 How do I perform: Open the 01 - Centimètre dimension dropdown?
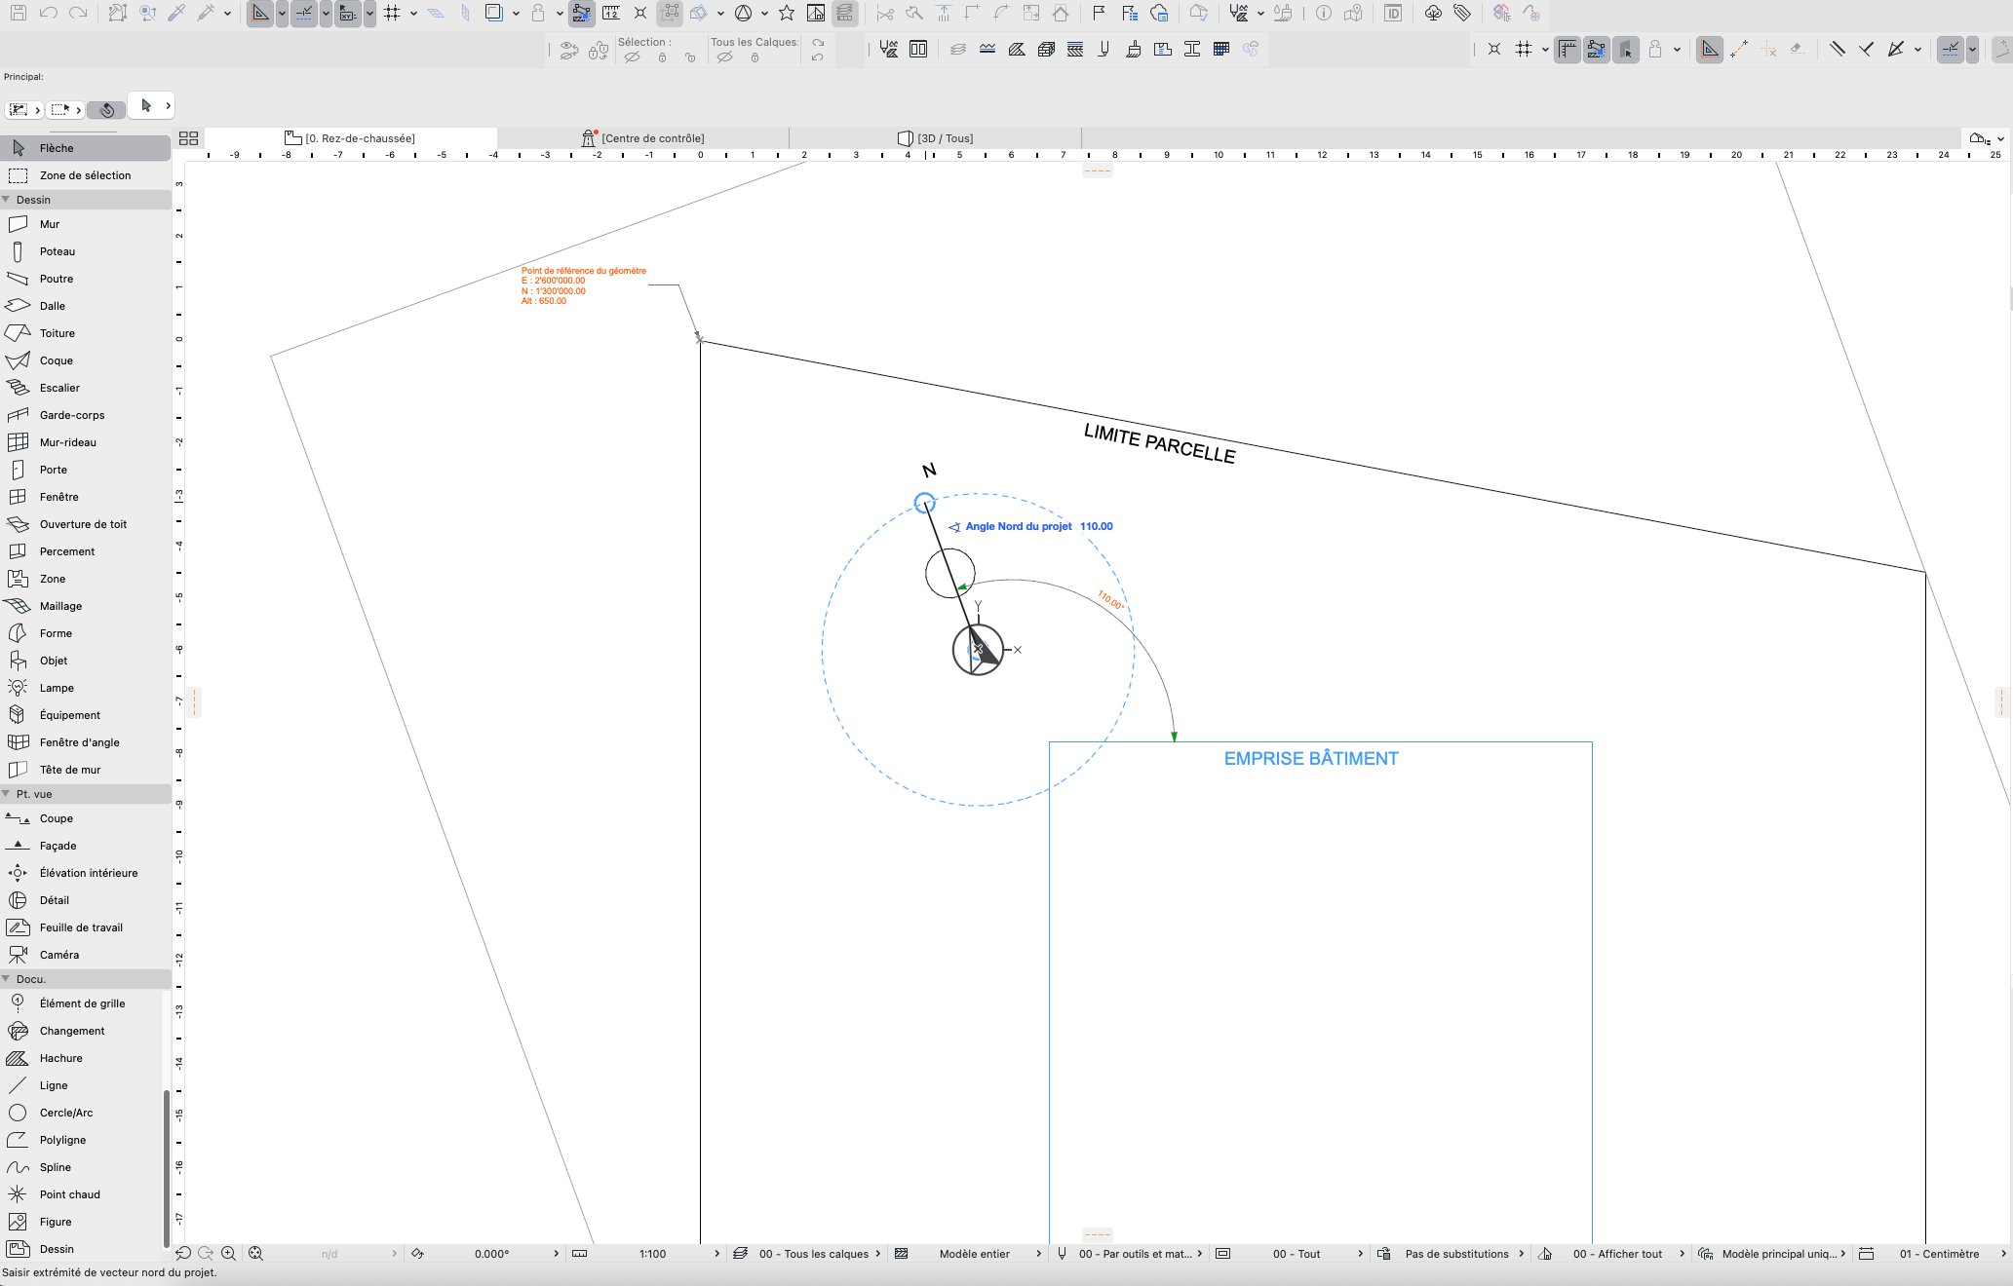[1933, 1254]
